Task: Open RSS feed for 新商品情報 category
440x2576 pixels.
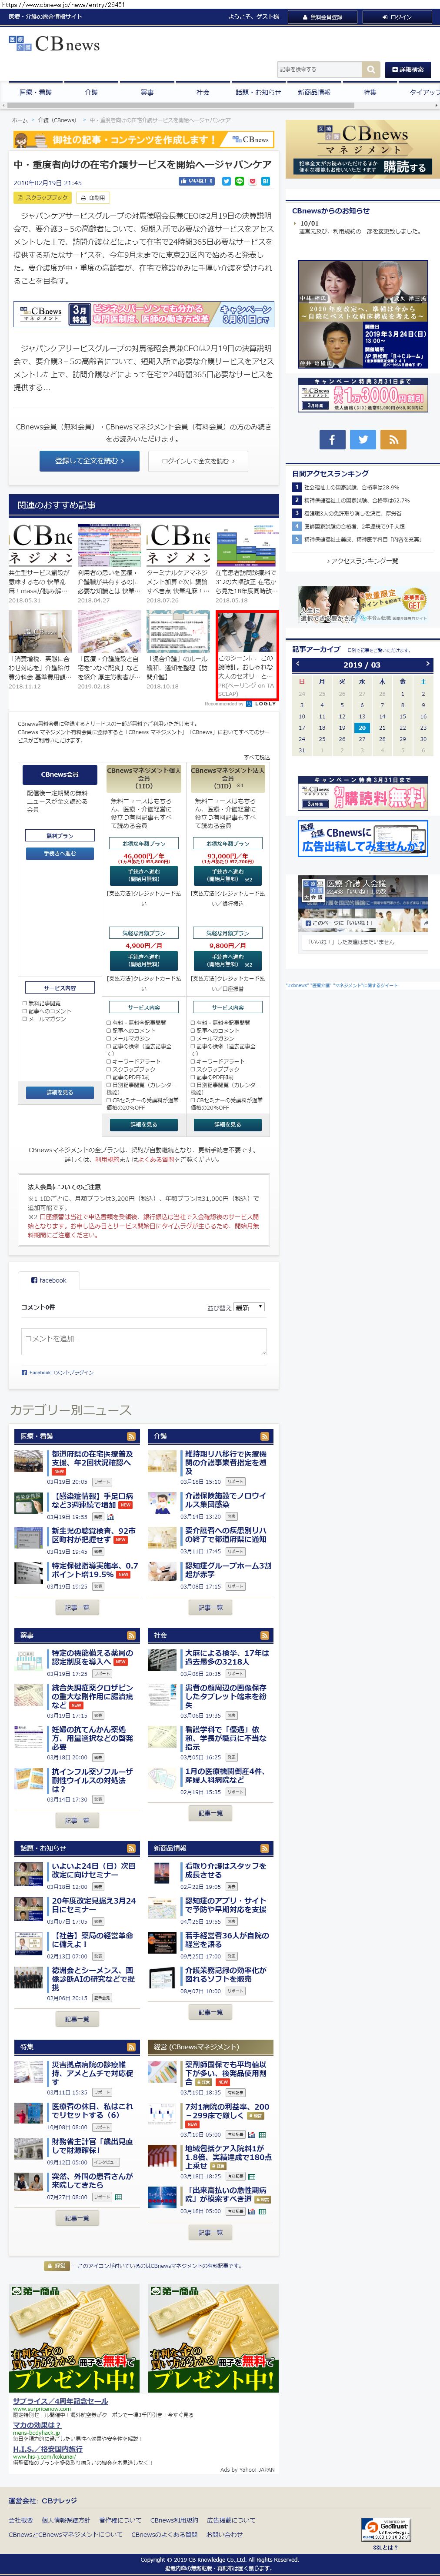Action: pos(265,1848)
